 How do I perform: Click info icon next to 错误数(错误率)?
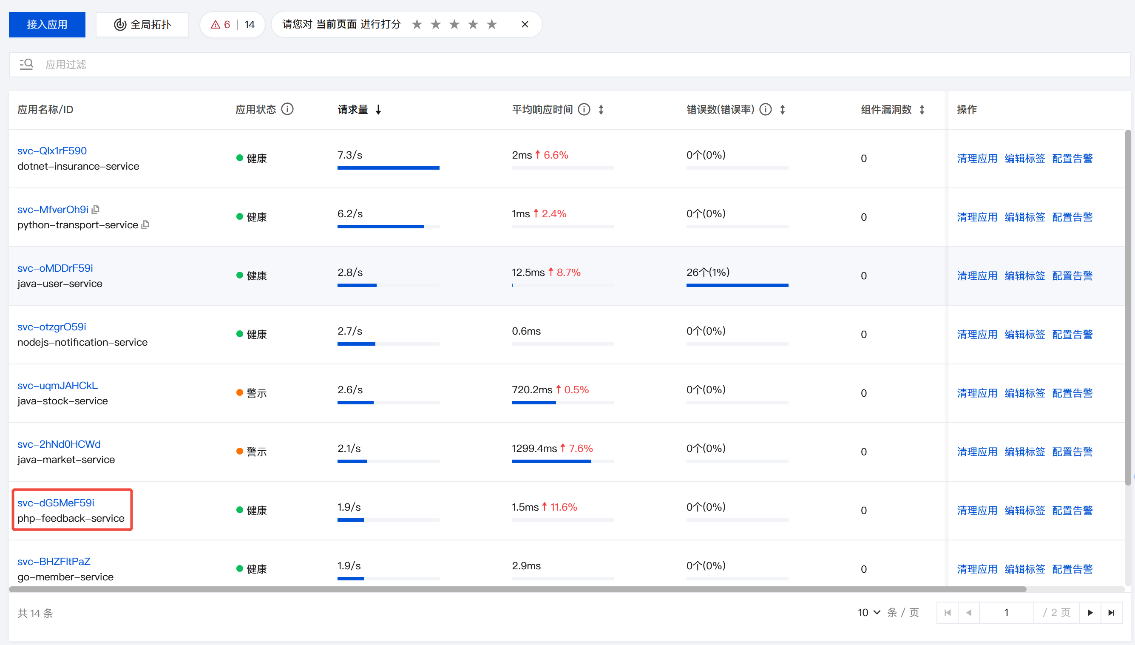click(766, 109)
